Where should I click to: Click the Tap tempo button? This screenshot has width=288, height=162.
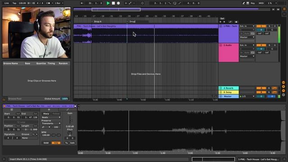tap(14, 3)
